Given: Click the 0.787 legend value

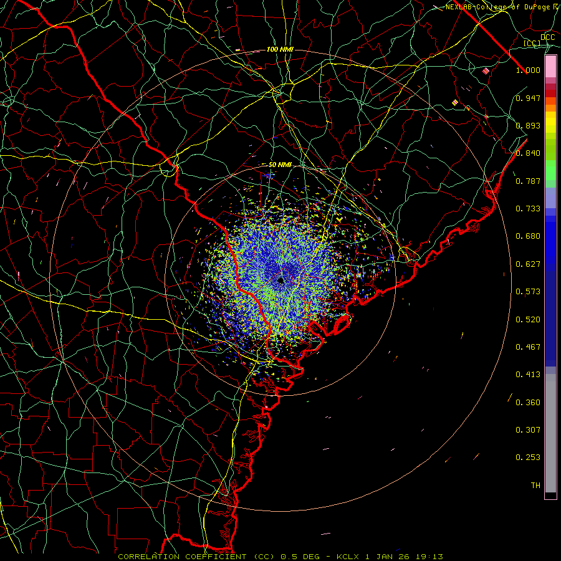Looking at the screenshot, I should [x=528, y=181].
